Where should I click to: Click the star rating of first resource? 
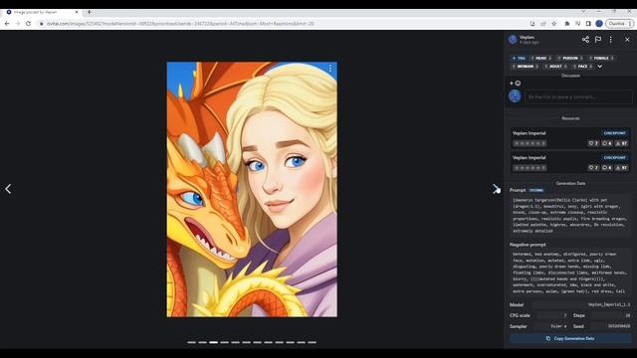click(x=530, y=143)
